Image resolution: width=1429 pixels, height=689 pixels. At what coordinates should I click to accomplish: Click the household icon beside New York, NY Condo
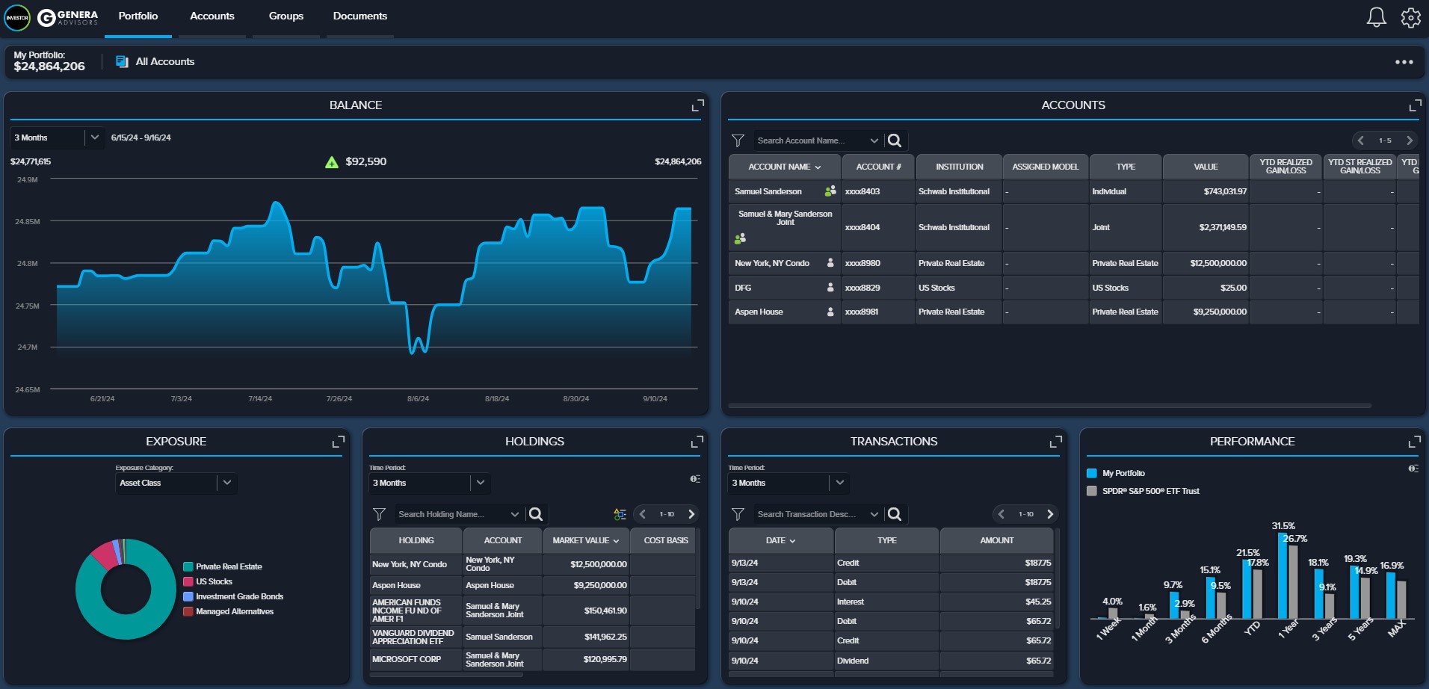point(830,263)
